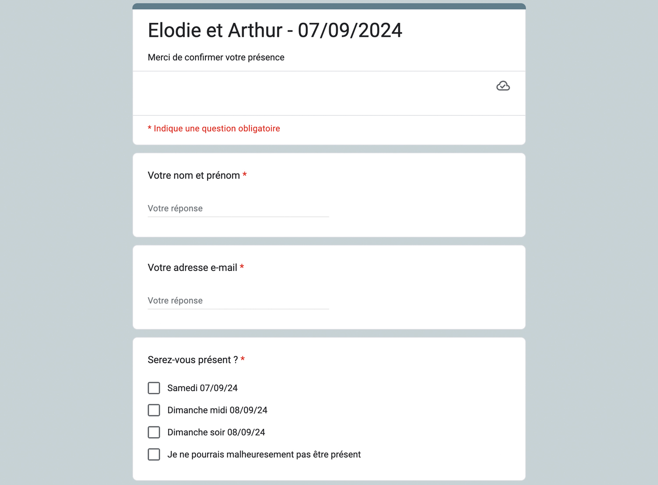Click the red 'Indique une question obligatoire' notice
658x485 pixels.
point(214,128)
